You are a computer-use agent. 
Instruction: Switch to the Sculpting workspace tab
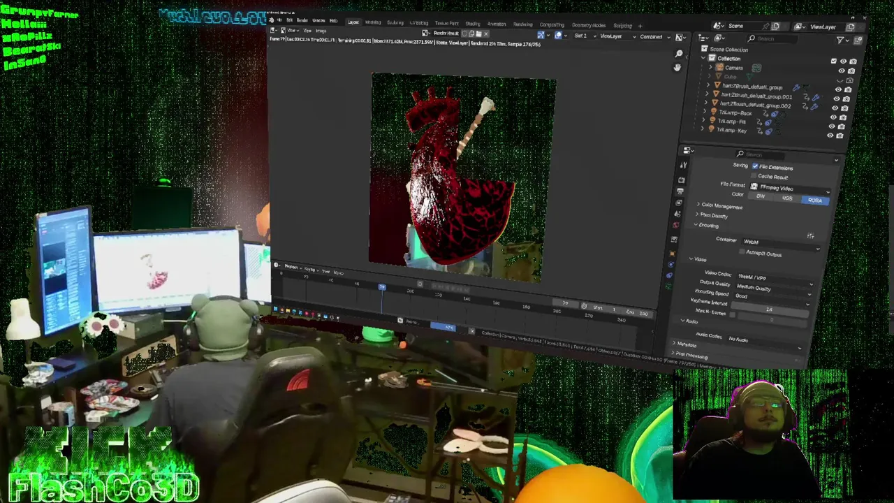tap(395, 22)
